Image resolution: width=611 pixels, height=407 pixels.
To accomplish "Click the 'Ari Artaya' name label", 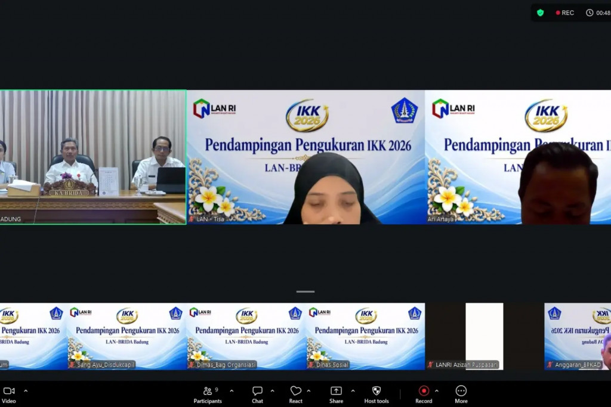I will (x=441, y=219).
